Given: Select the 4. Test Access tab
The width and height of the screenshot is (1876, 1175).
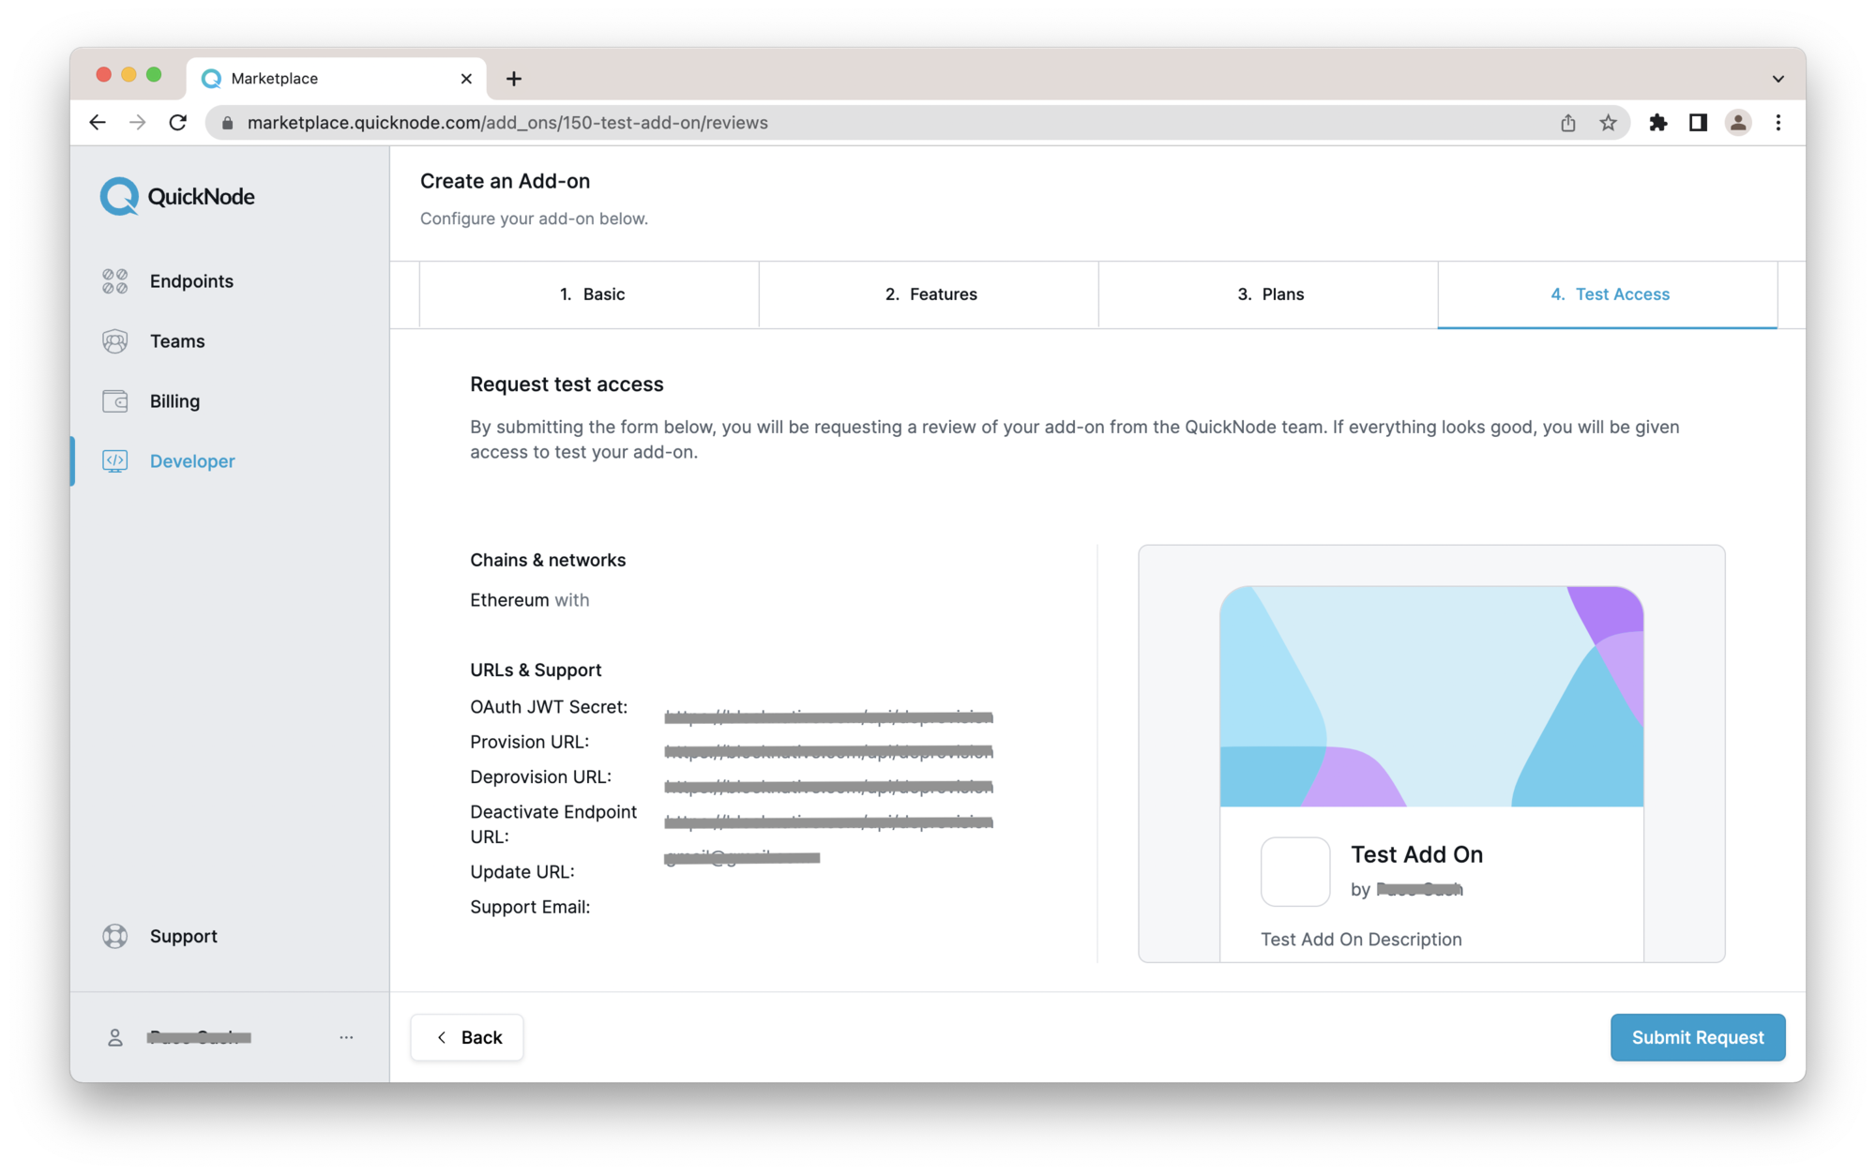Looking at the screenshot, I should tap(1608, 294).
